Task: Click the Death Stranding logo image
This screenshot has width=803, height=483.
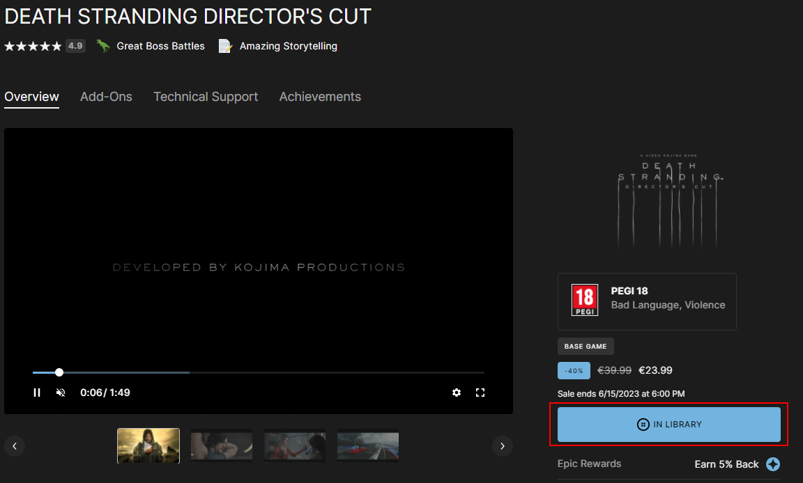Action: point(669,201)
